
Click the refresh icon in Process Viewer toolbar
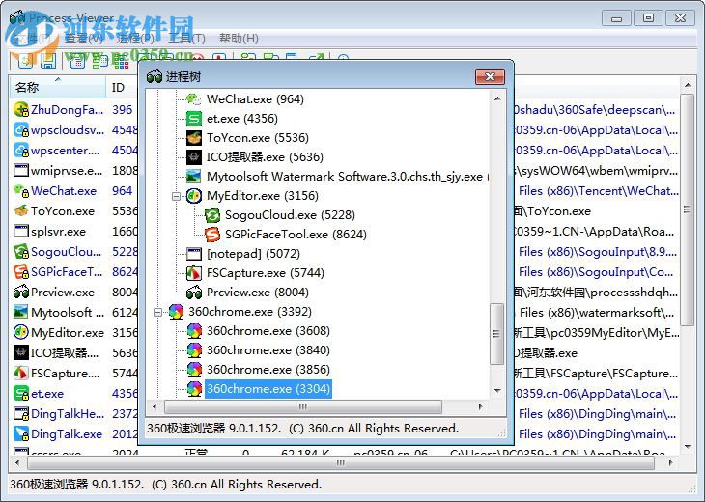click(26, 60)
